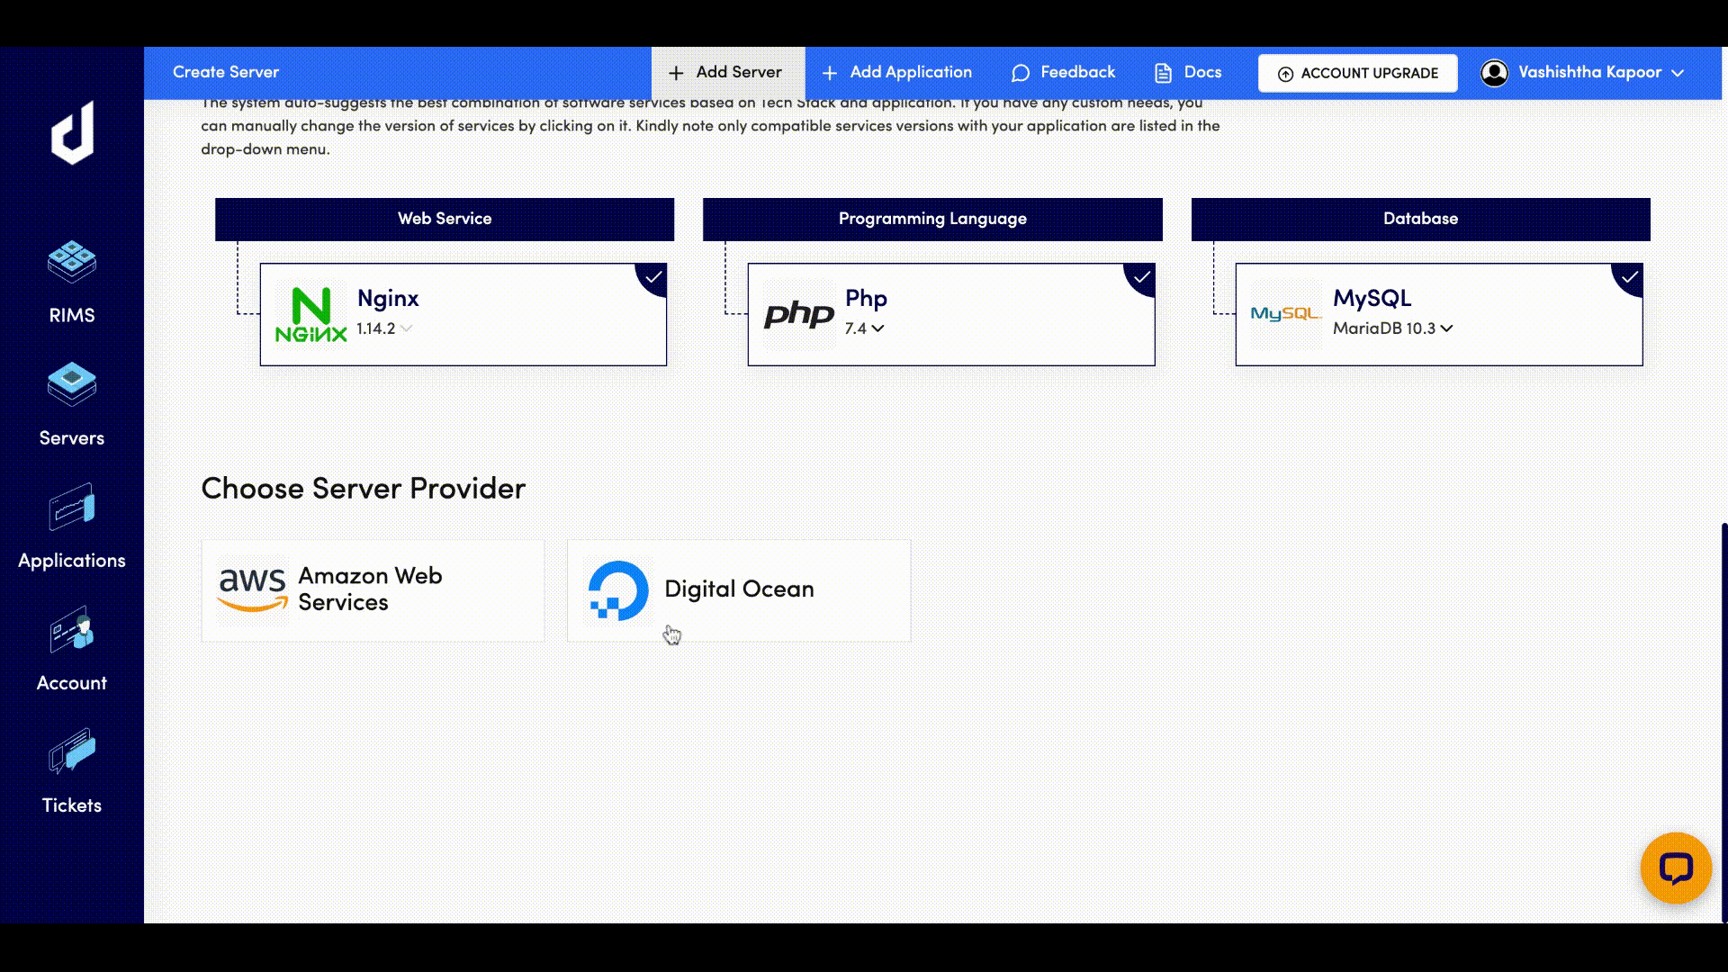Go to Applications via sidebar icon

72,507
